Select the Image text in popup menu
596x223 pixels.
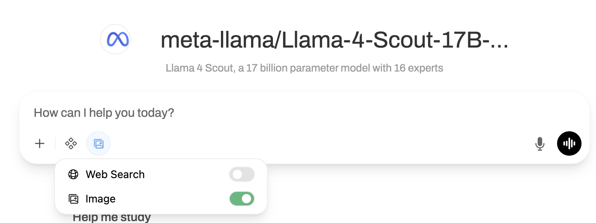pyautogui.click(x=100, y=199)
